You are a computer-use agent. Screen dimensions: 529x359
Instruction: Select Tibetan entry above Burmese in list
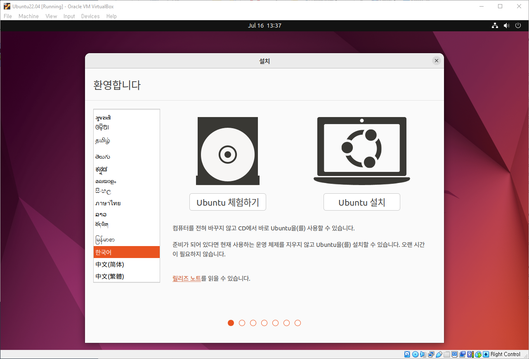point(127,225)
